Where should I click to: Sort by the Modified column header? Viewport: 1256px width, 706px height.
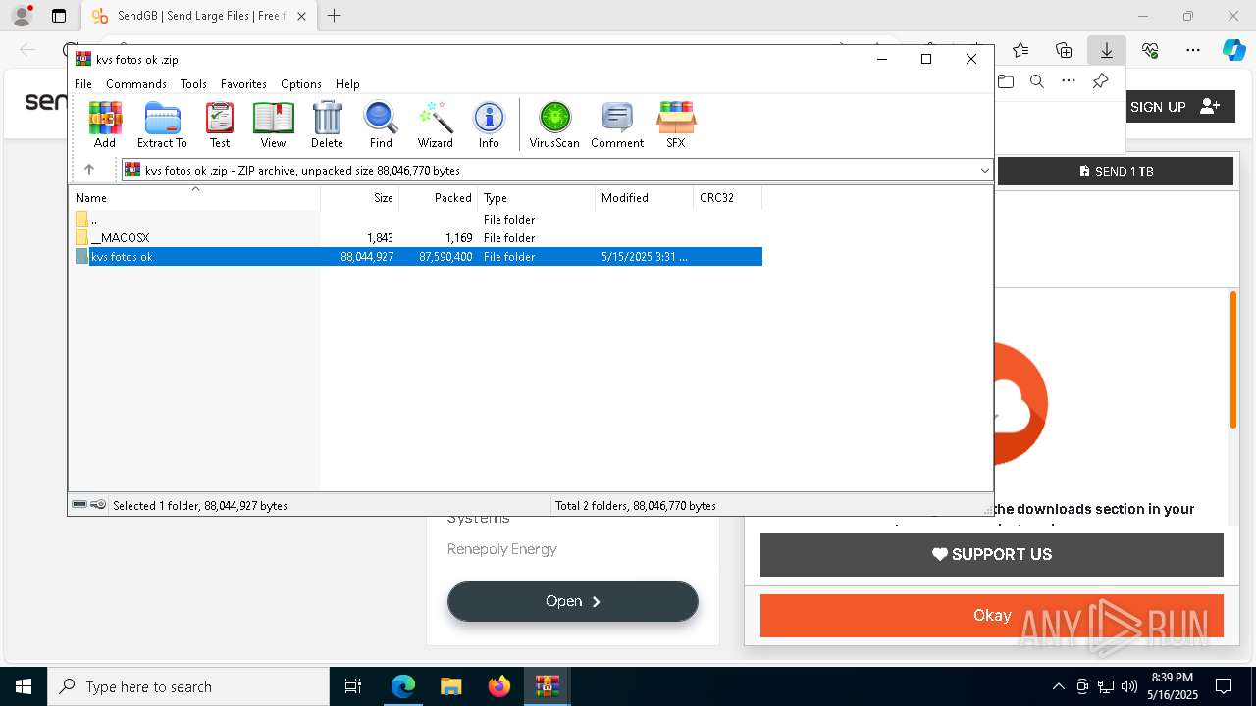click(x=645, y=198)
